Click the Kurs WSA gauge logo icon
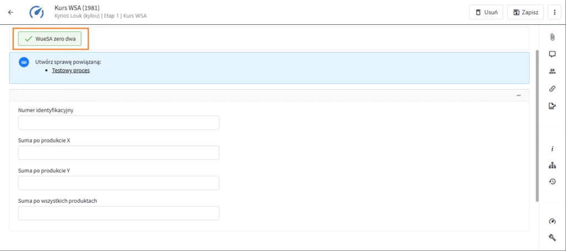Screen dimensions: 566x251 click(38, 12)
